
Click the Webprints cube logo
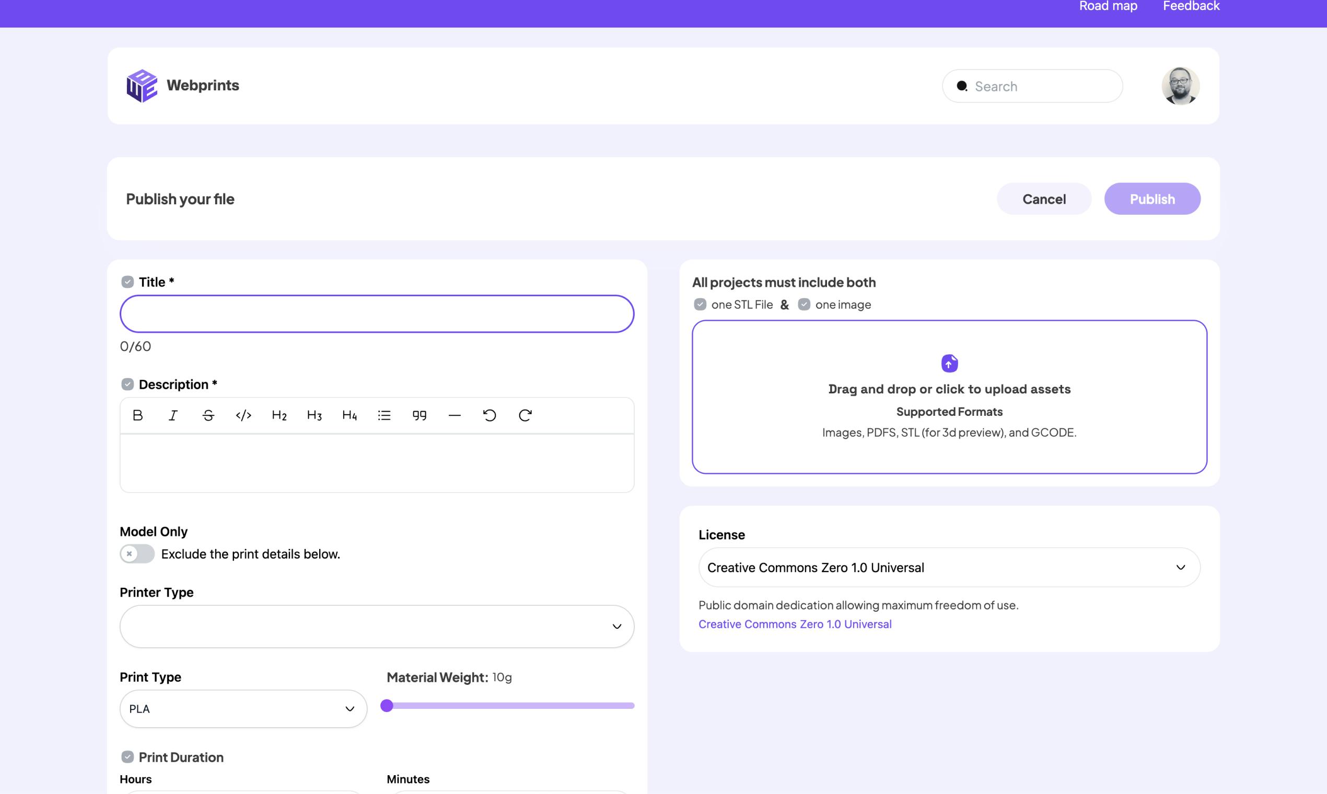(142, 86)
